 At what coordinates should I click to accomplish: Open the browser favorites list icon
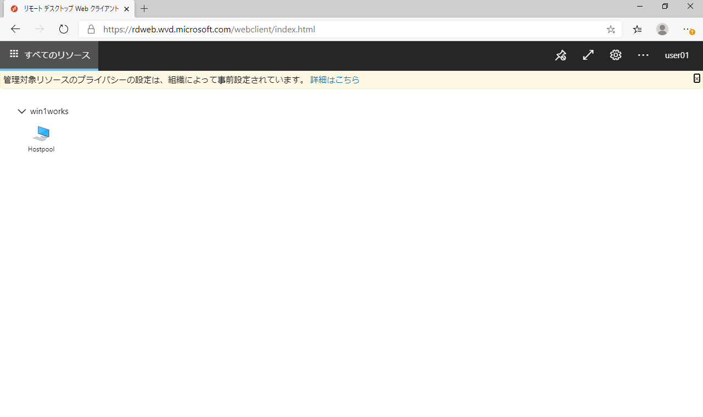click(637, 30)
